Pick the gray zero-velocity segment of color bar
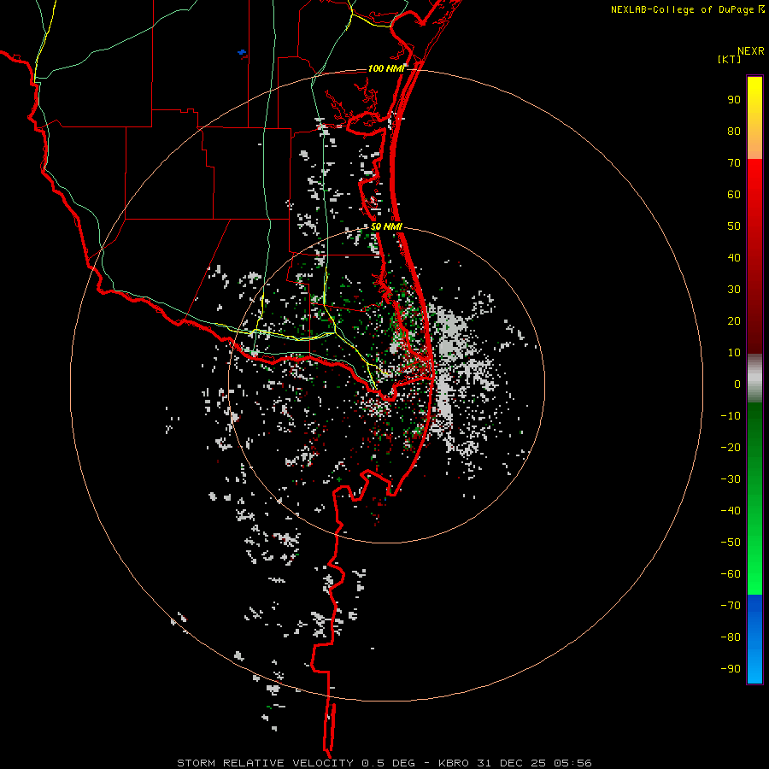Viewport: 769px width, 769px height. (x=754, y=379)
